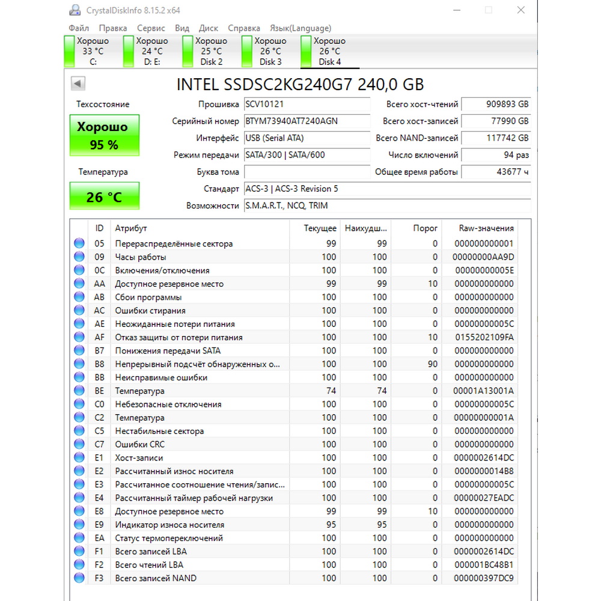Image resolution: width=601 pixels, height=601 pixels.
Task: Switch to the Disk 3 tab
Action: click(269, 51)
